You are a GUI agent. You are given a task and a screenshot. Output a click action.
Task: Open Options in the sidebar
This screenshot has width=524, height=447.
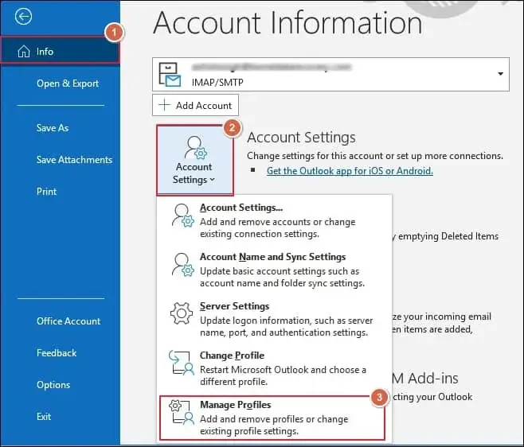53,385
